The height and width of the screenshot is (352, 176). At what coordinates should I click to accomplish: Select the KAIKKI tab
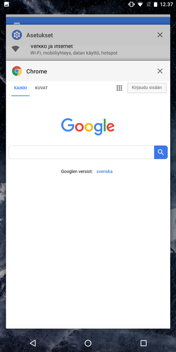pyautogui.click(x=20, y=88)
